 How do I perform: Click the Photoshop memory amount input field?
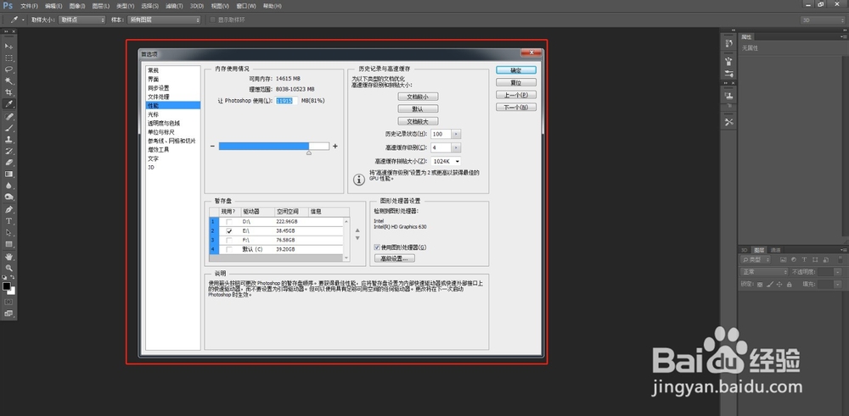click(286, 101)
